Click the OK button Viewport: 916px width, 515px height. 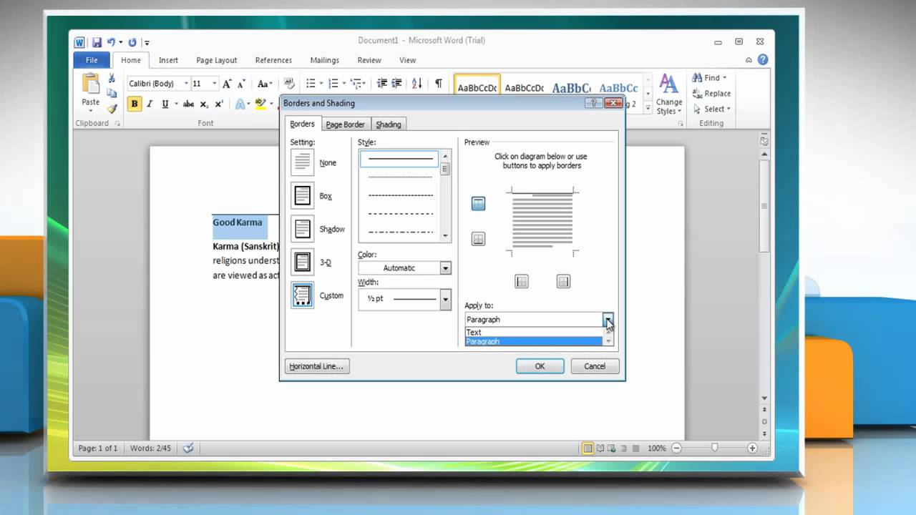click(540, 366)
